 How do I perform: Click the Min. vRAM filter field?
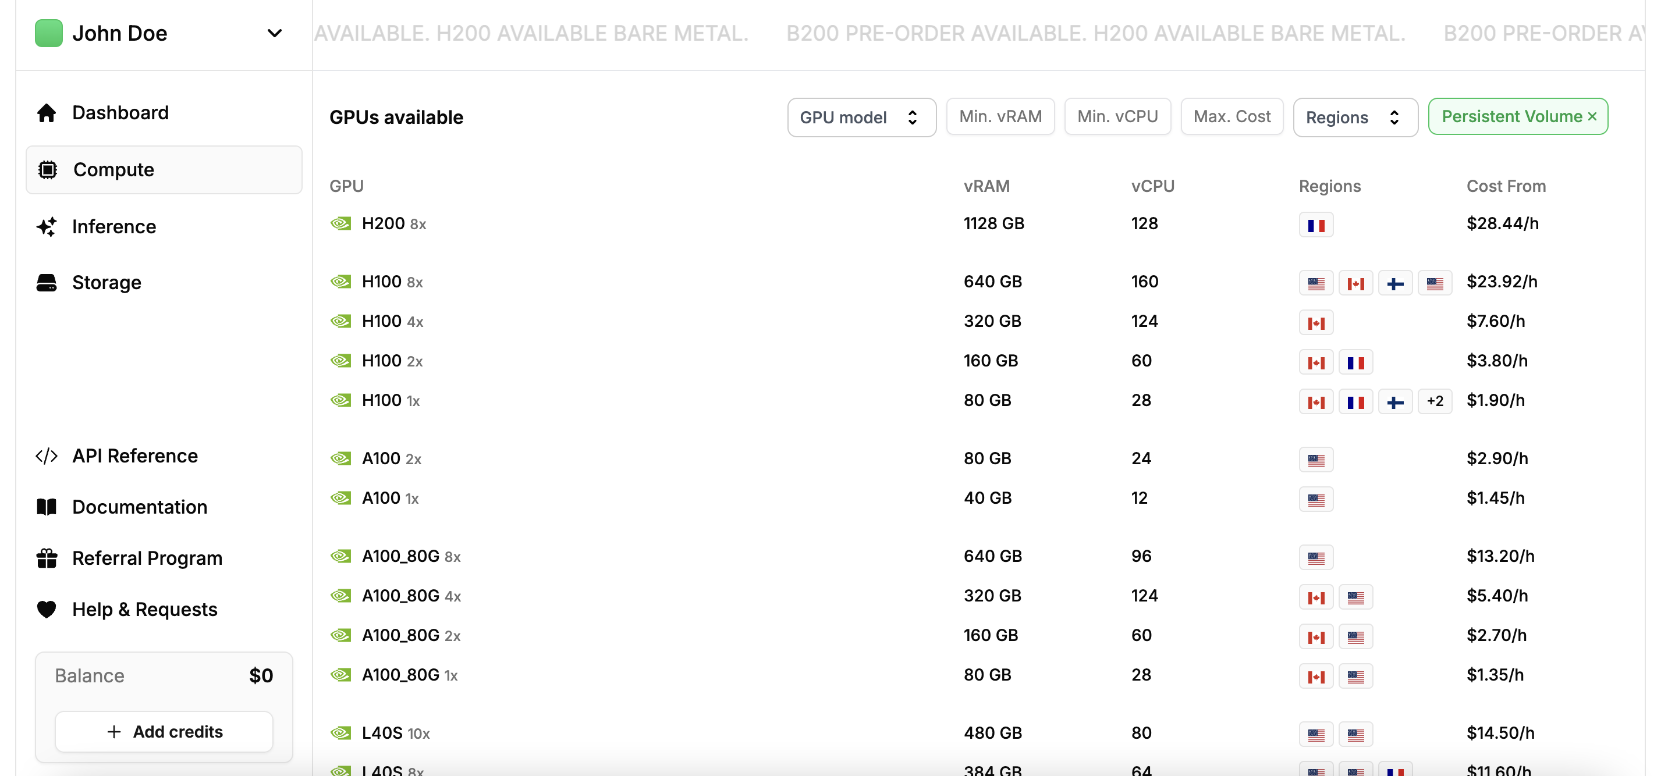pos(1000,116)
